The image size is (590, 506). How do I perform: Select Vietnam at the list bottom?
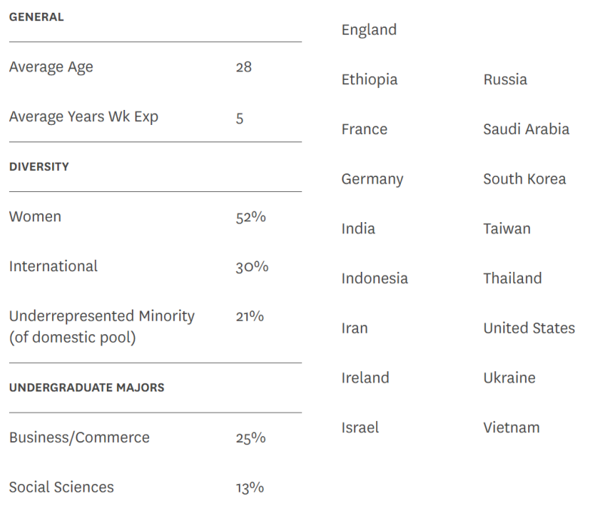(512, 428)
